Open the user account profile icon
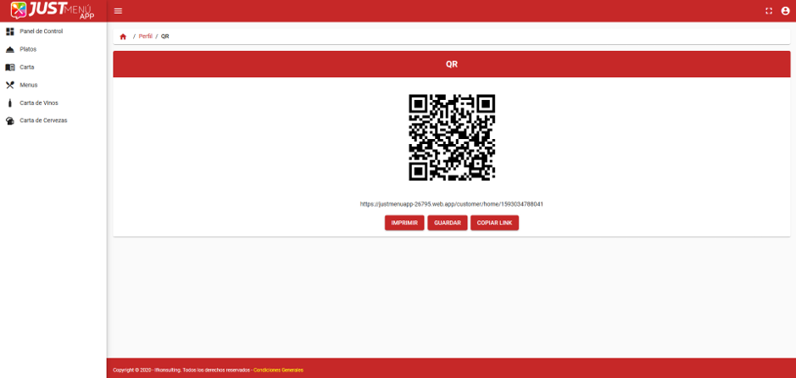This screenshot has width=796, height=378. click(x=785, y=11)
